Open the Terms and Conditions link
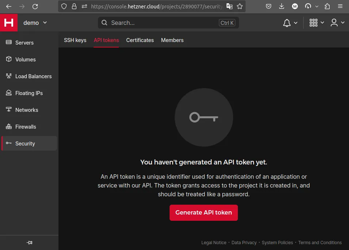The height and width of the screenshot is (250, 349). click(320, 243)
